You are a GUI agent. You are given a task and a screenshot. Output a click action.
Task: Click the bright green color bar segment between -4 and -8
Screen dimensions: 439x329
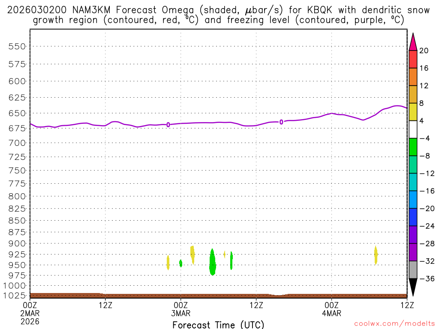coord(413,147)
